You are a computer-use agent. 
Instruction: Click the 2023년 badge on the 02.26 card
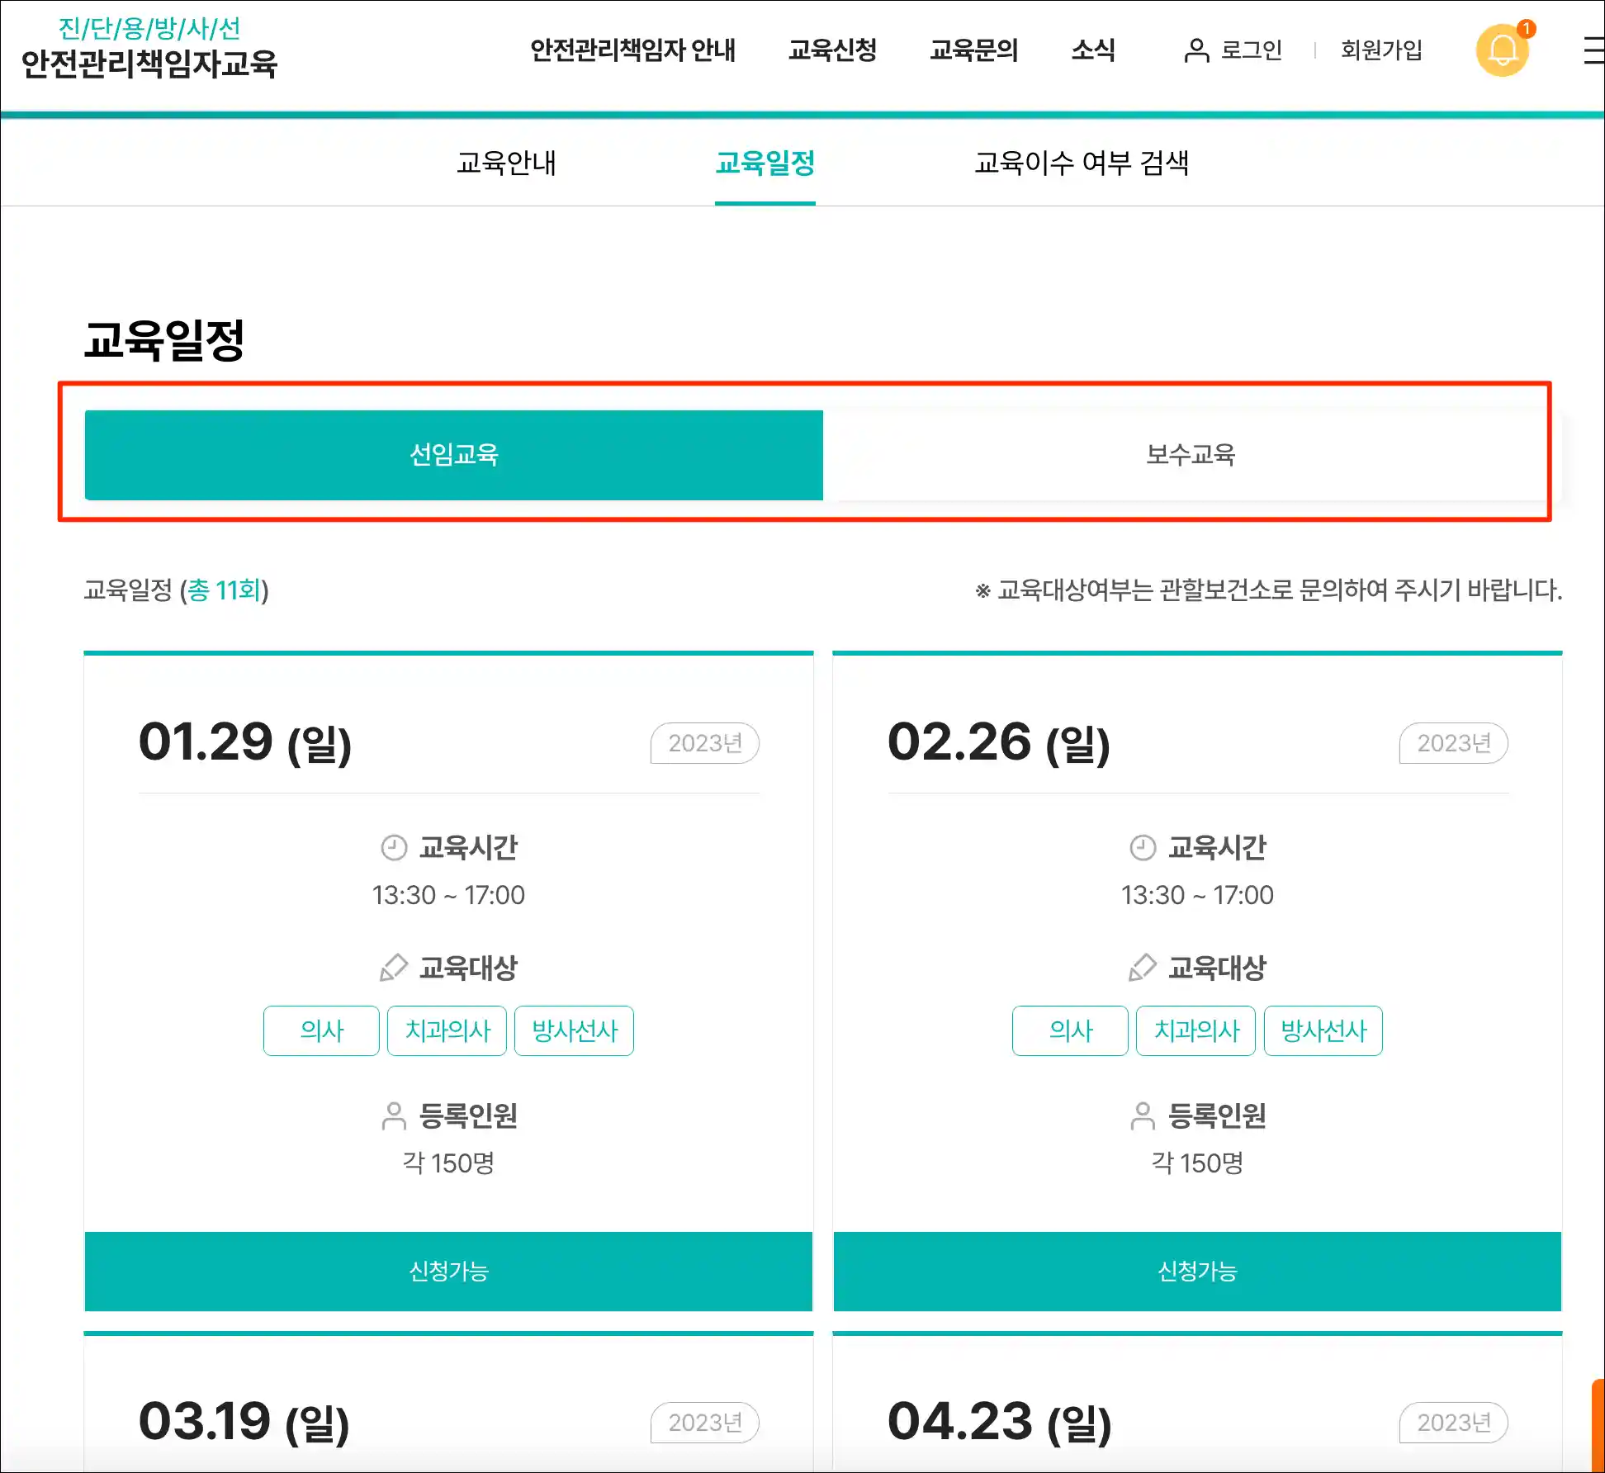[x=1454, y=743]
